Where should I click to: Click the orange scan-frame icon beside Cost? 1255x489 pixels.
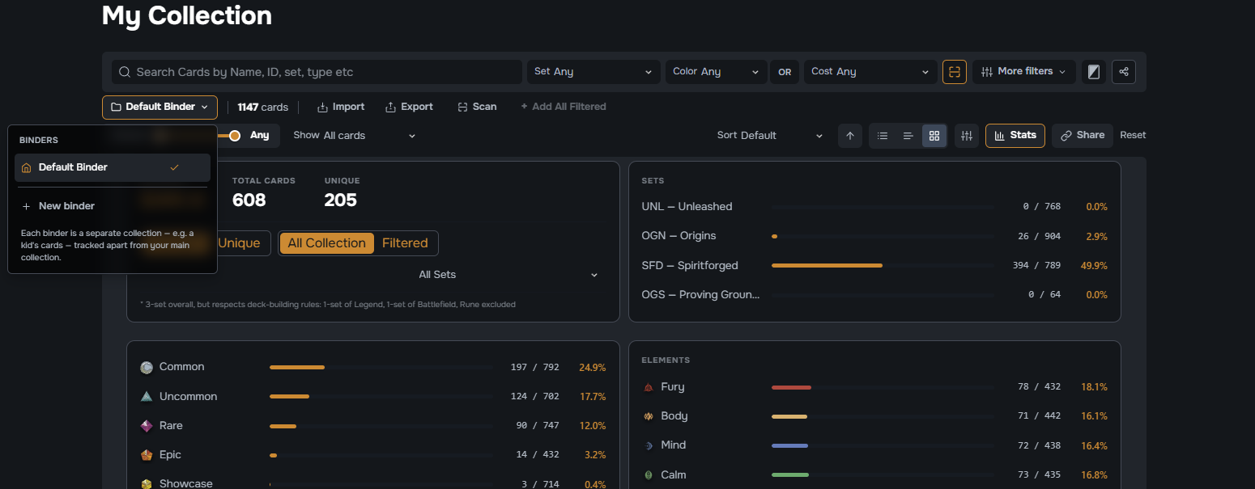coord(955,72)
